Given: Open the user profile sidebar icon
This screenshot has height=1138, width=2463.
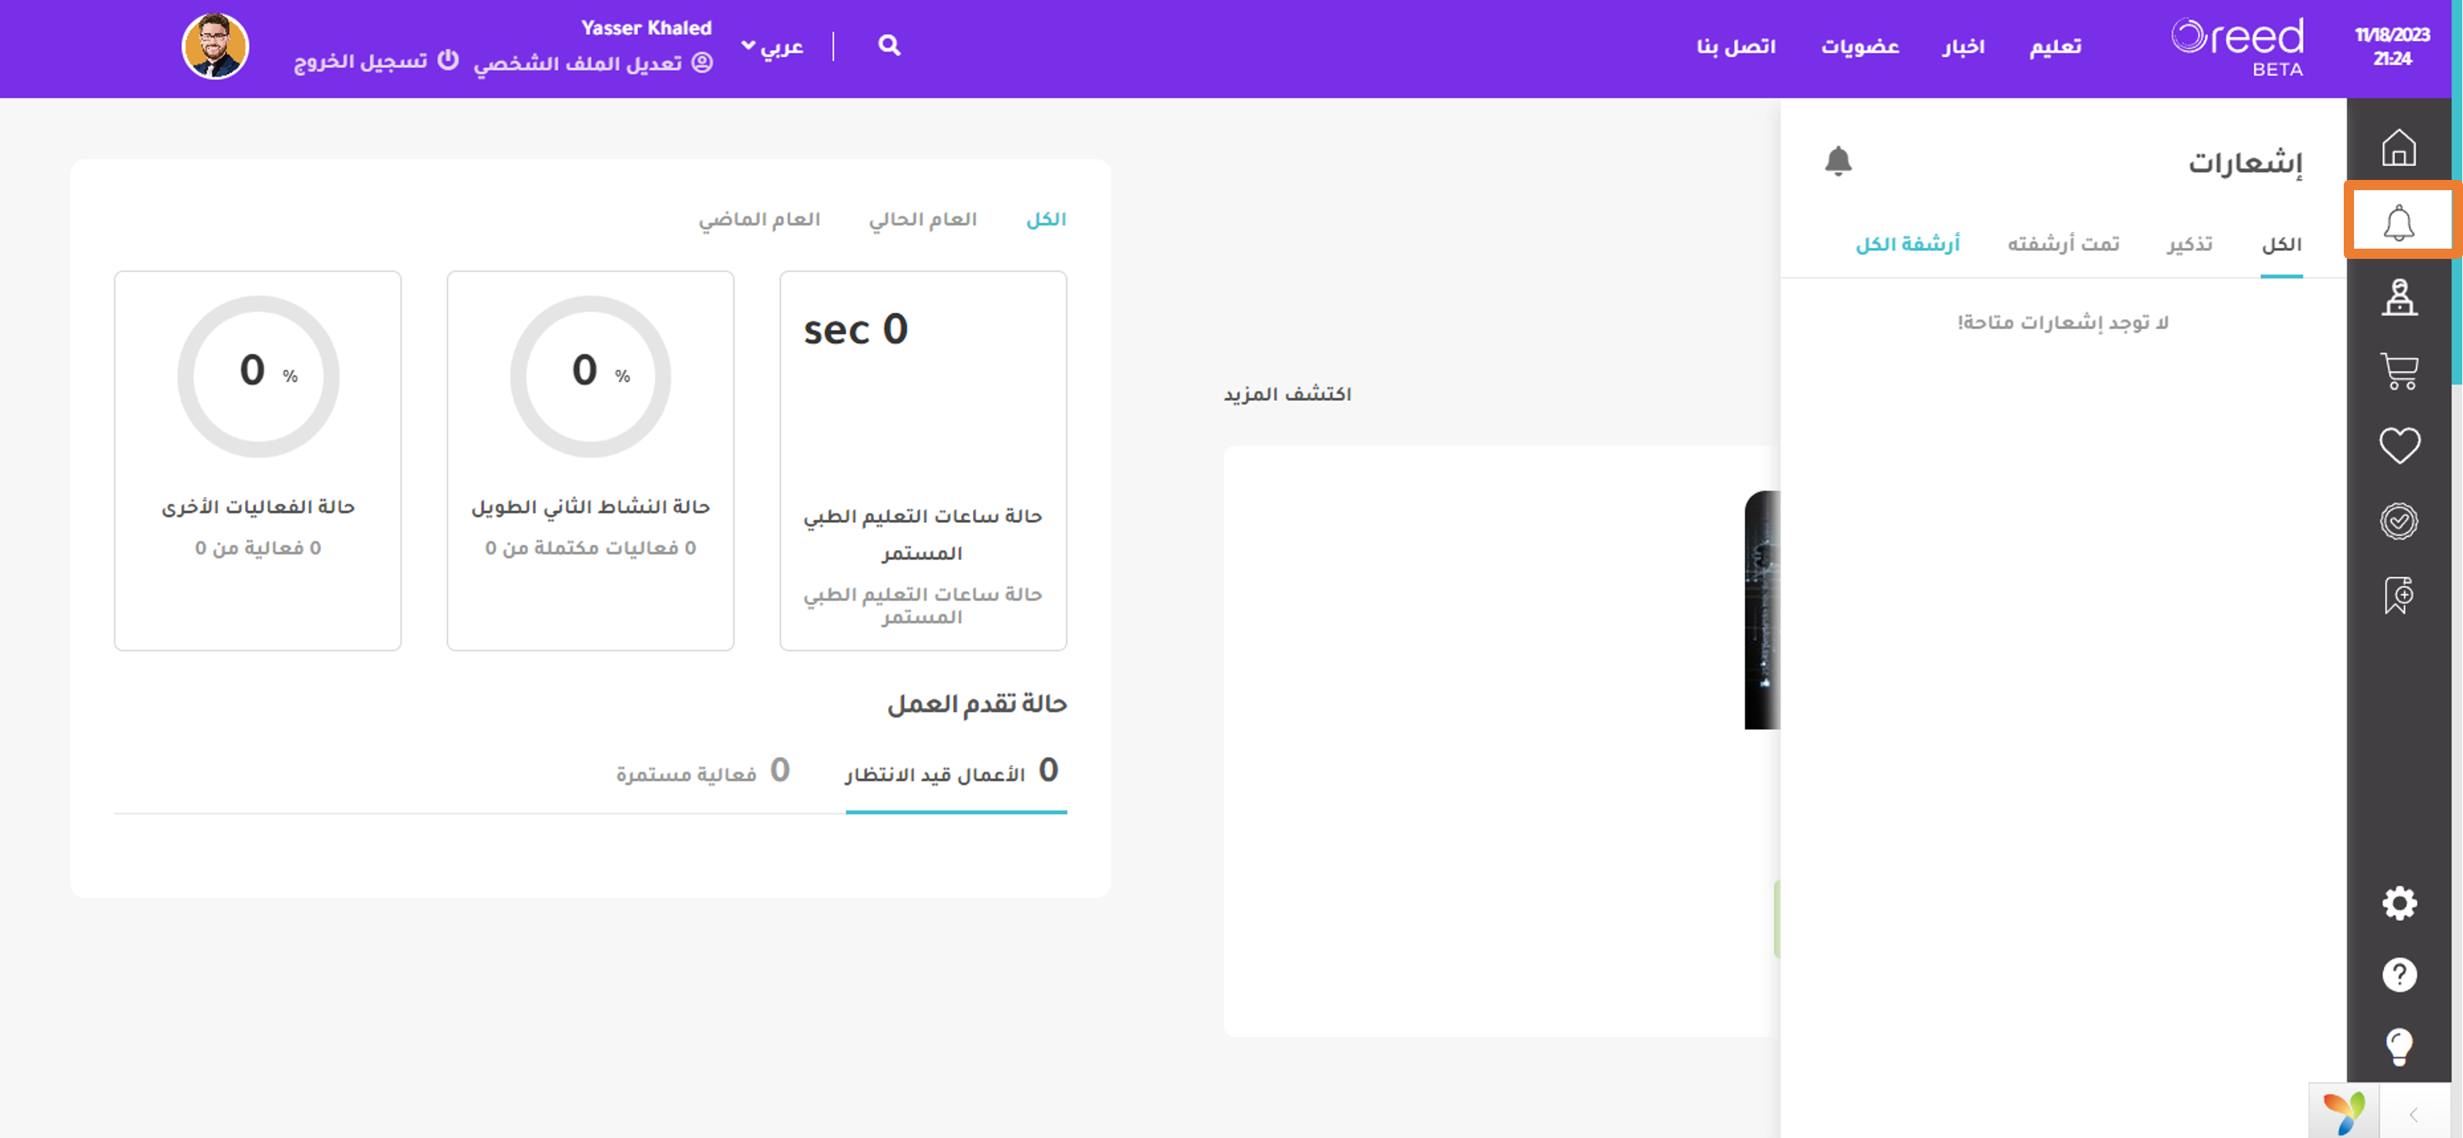Looking at the screenshot, I should point(2398,296).
